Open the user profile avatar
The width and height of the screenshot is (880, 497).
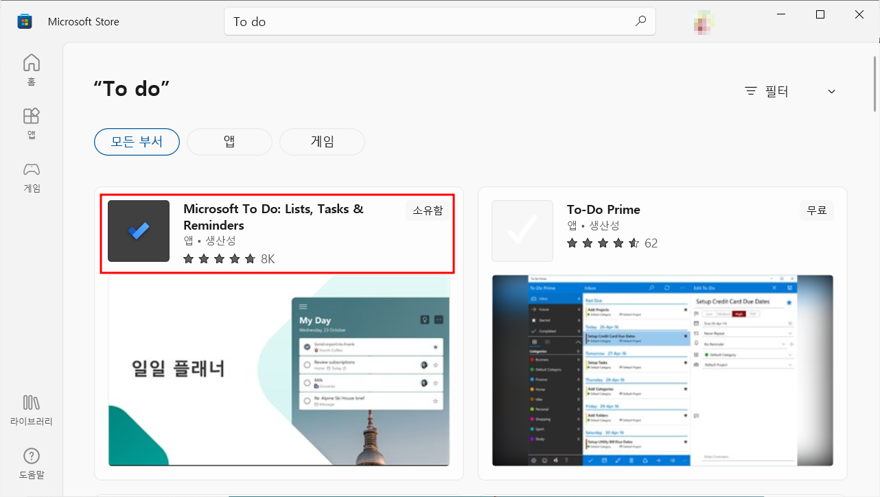[704, 22]
